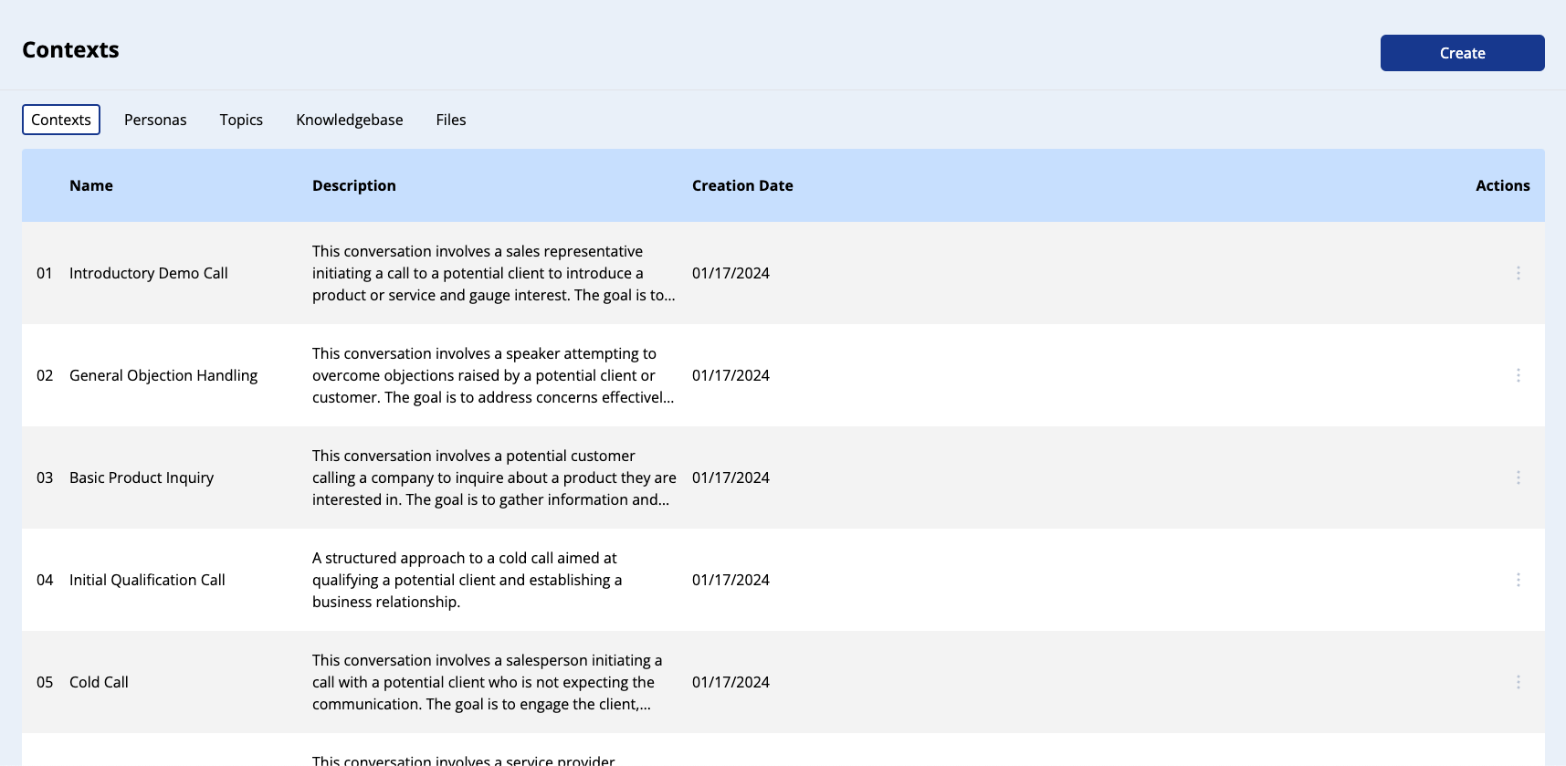This screenshot has width=1566, height=766.
Task: Click Initial Qualification Call entry
Action: [147, 580]
